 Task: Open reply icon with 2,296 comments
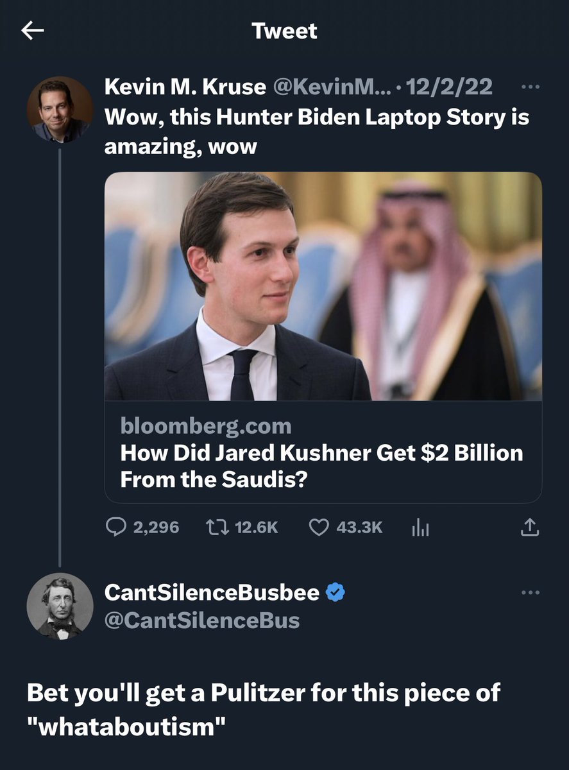point(115,527)
